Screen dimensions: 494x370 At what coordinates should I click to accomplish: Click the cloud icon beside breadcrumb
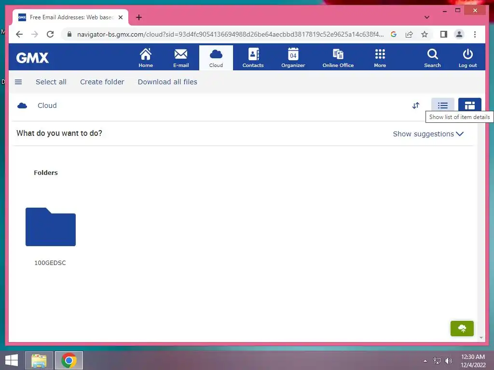click(22, 106)
